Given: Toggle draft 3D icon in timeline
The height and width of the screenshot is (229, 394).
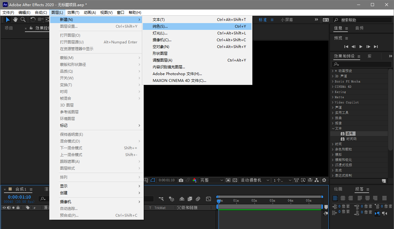Looking at the screenshot, I should pyautogui.click(x=171, y=199).
